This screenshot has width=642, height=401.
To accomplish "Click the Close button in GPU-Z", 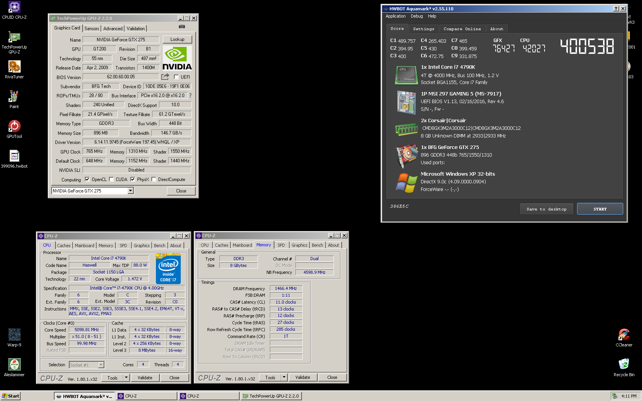I will [x=181, y=191].
